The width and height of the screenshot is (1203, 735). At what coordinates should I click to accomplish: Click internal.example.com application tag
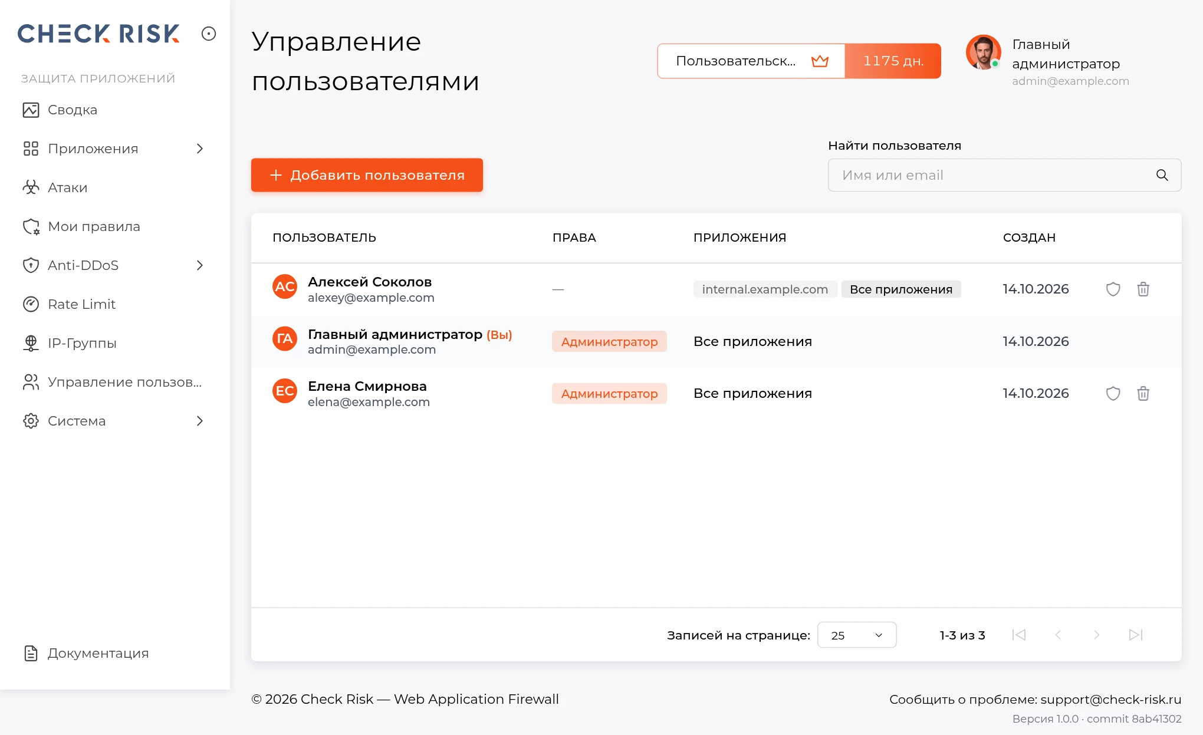(x=765, y=289)
